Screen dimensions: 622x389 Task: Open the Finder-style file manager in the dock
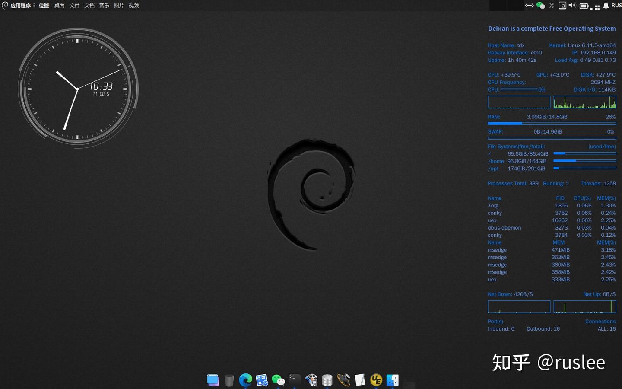tap(392, 380)
